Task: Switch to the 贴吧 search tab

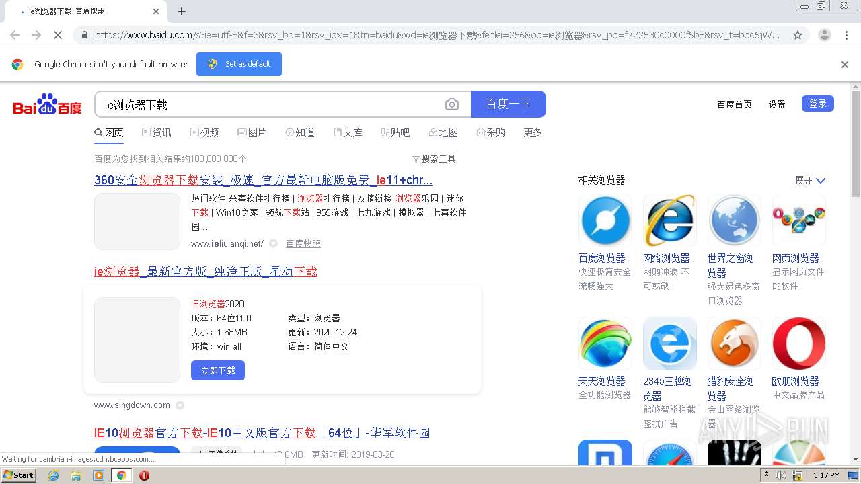Action: pyautogui.click(x=396, y=132)
